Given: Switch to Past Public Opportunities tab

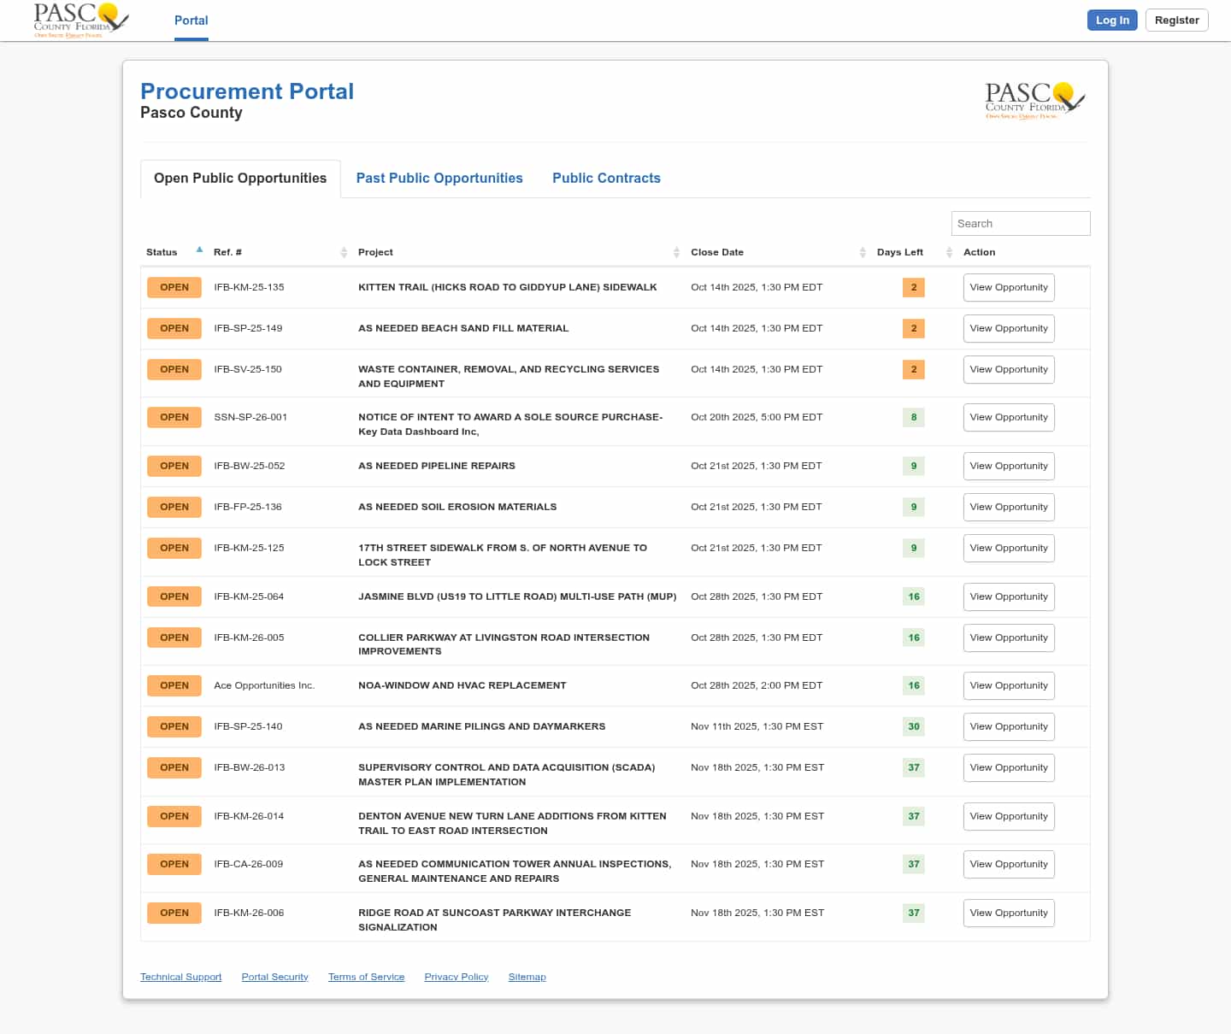Looking at the screenshot, I should click(439, 178).
